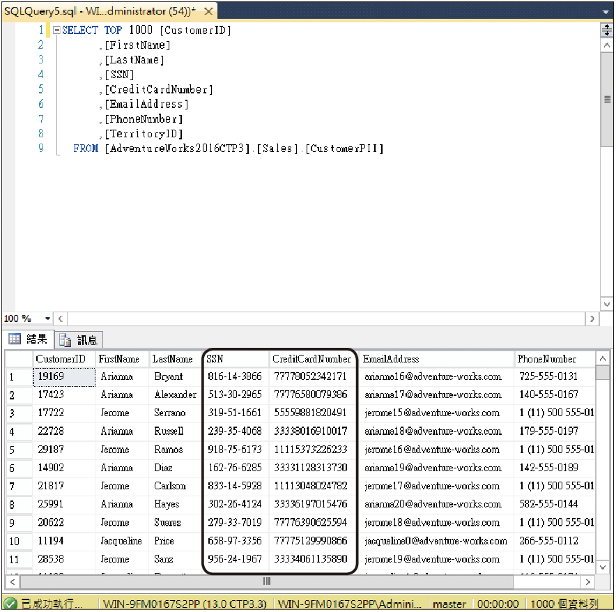616x612 pixels.
Task: Click FirstName cell Jacqueline
Action: tap(122, 541)
